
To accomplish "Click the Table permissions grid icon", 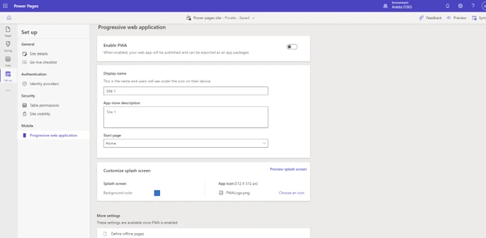I will pos(24,106).
